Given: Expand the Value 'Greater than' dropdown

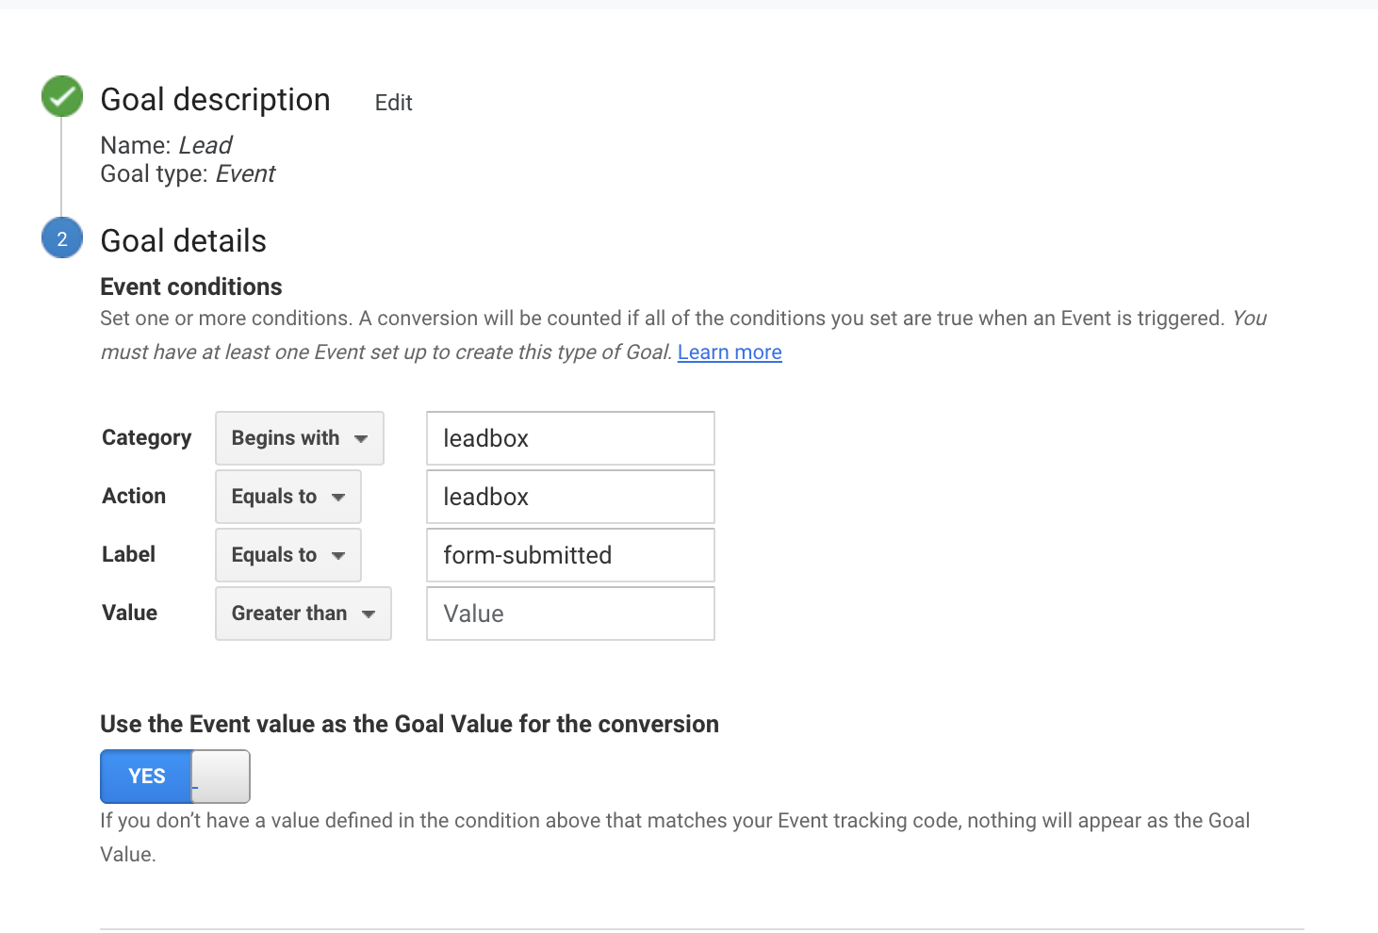Looking at the screenshot, I should click(x=303, y=614).
